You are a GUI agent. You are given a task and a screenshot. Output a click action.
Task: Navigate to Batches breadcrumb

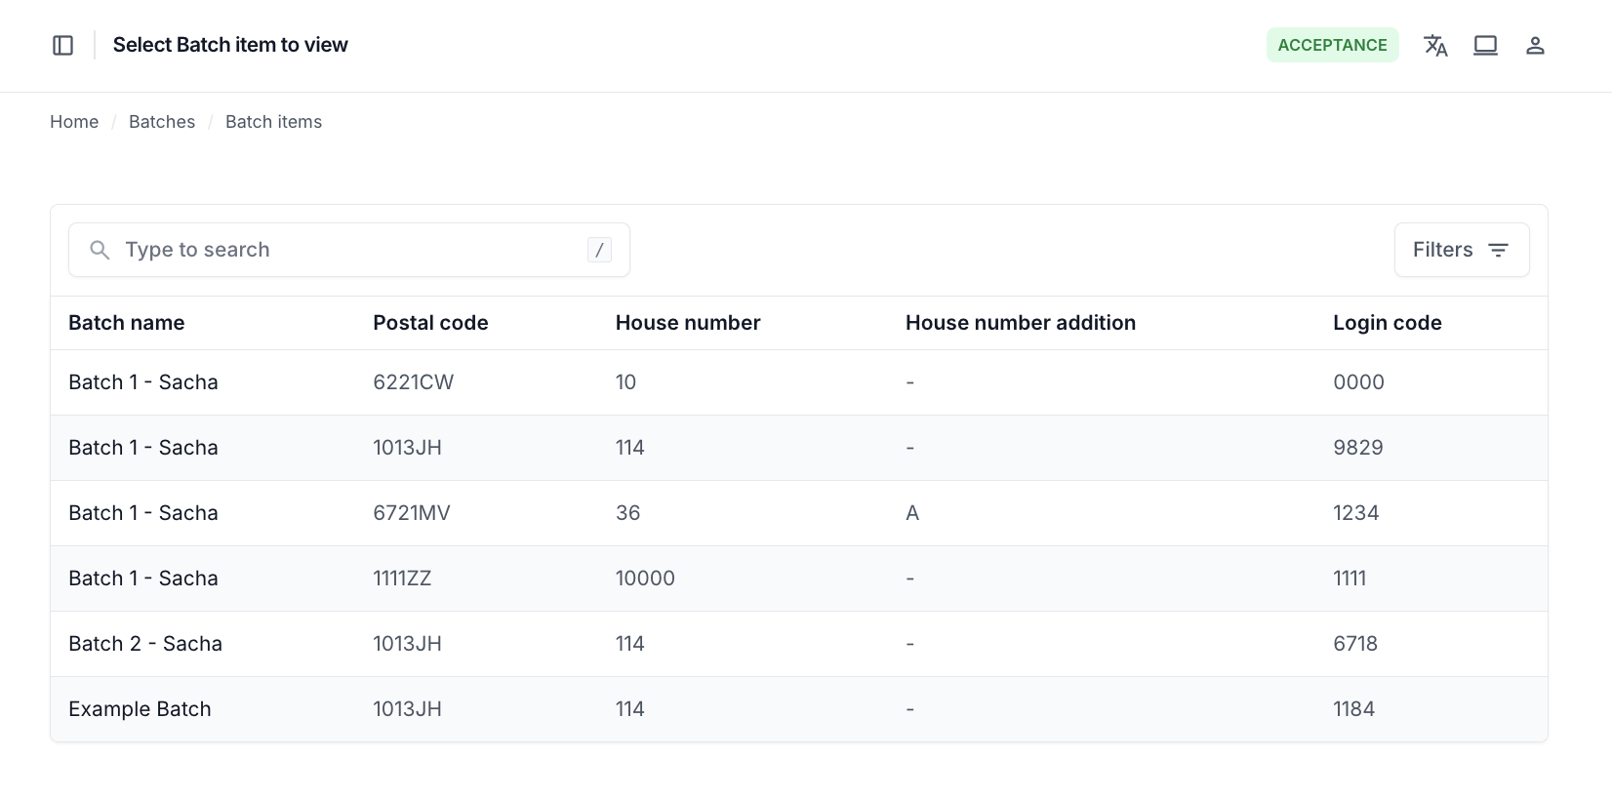(162, 122)
